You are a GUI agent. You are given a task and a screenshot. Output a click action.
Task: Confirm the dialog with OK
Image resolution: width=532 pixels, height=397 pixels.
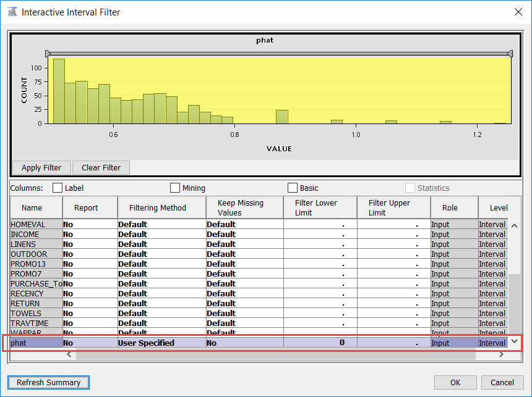tap(455, 382)
